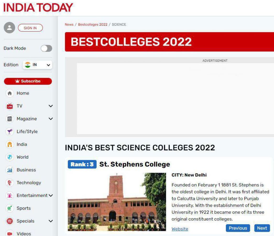Open the Edition IN dropdown
This screenshot has height=236, width=274.
(37, 65)
